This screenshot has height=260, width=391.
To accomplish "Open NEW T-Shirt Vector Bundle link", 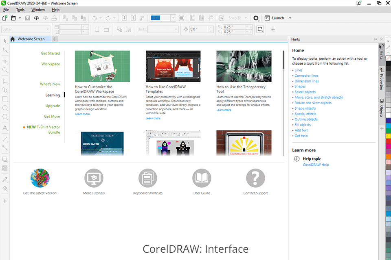I will (x=44, y=130).
